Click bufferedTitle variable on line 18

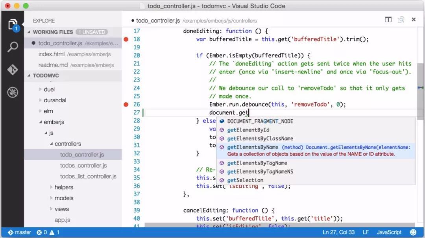pyautogui.click(x=230, y=39)
